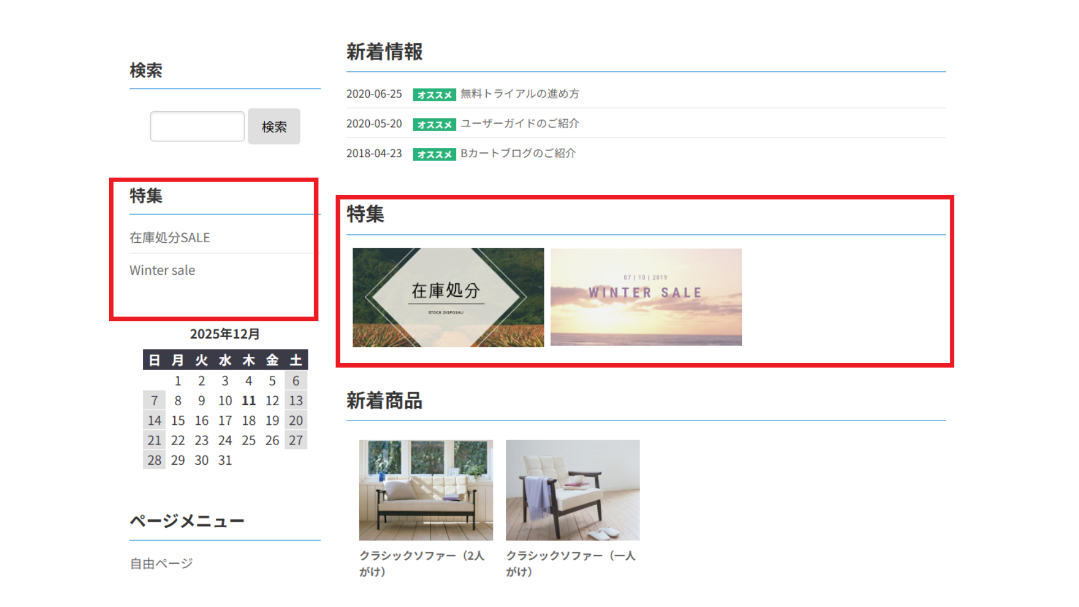The height and width of the screenshot is (607, 1079).
Task: Click the two-seater classic sofa product image
Action: (x=426, y=490)
